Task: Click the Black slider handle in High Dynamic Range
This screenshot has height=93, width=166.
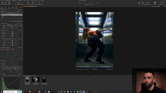Action: 12,45
